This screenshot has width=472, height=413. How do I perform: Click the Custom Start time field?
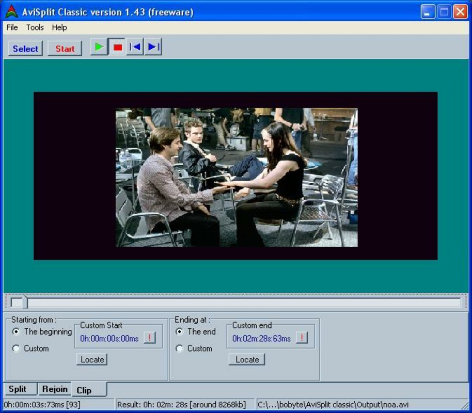point(109,339)
